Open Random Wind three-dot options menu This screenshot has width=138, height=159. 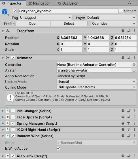coord(134,136)
